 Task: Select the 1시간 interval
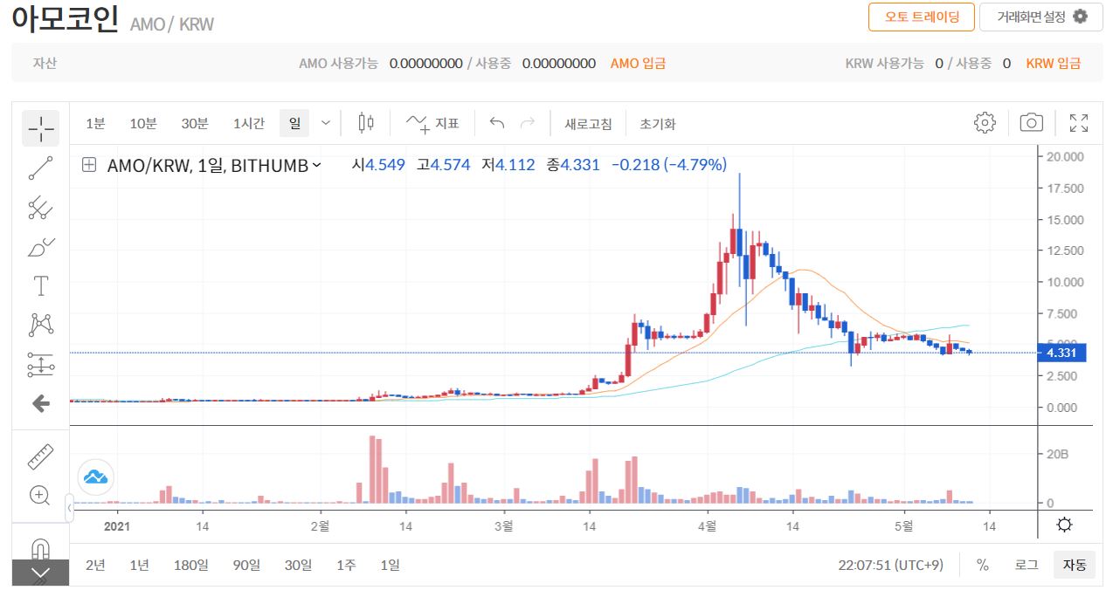249,123
